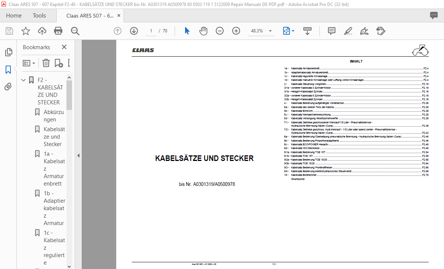
Task: Click the 'Shuntsockel' contents line
Action: point(298,179)
